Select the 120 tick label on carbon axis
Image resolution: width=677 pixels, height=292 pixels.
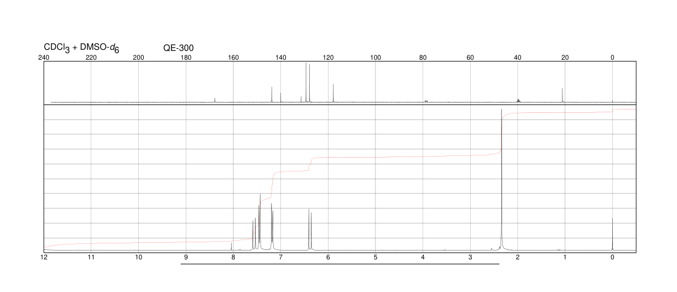[328, 58]
